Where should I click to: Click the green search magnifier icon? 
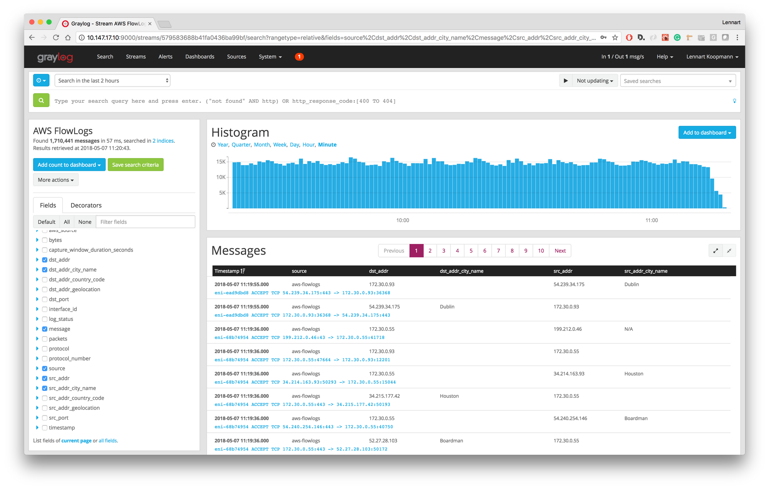coord(41,100)
